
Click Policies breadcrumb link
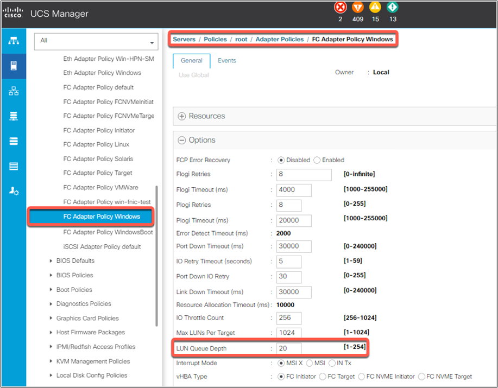tap(216, 39)
